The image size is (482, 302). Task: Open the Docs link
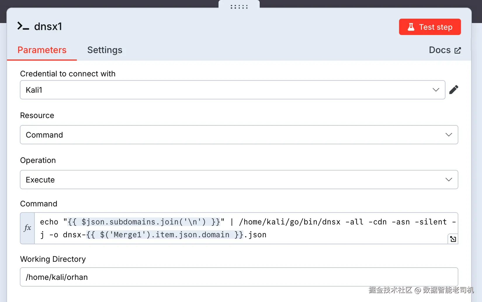[x=440, y=50]
